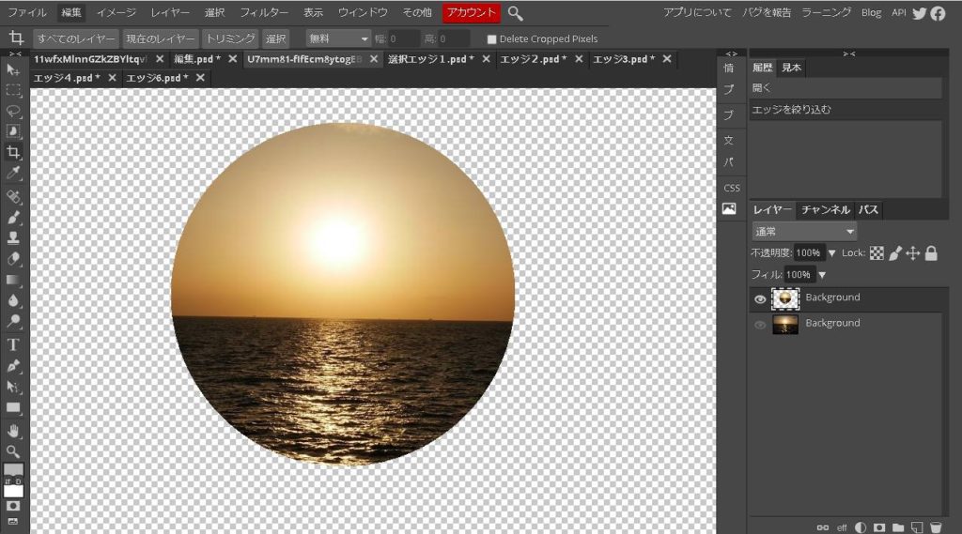
Task: Select the Eyedropper tool
Action: (x=13, y=174)
